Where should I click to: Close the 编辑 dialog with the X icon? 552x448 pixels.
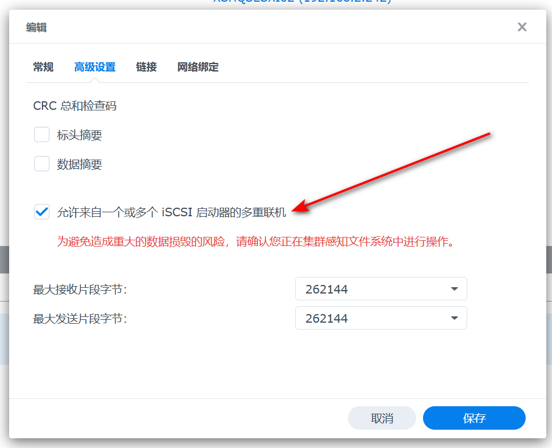pos(522,27)
